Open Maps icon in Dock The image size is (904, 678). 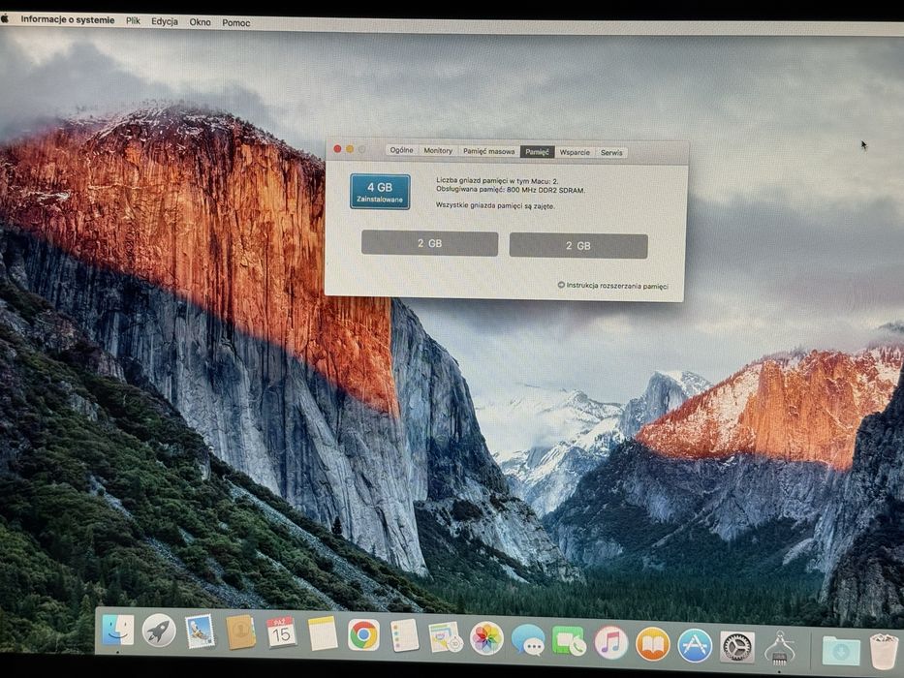pos(445,637)
